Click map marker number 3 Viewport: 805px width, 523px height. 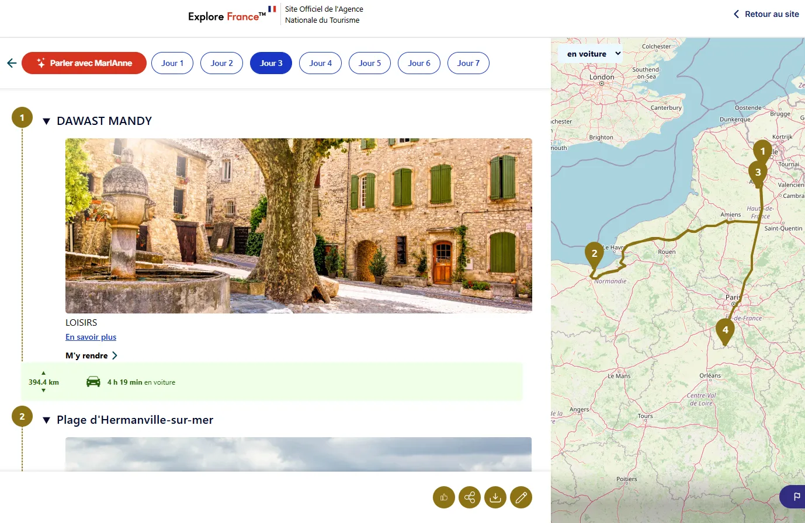tap(758, 173)
